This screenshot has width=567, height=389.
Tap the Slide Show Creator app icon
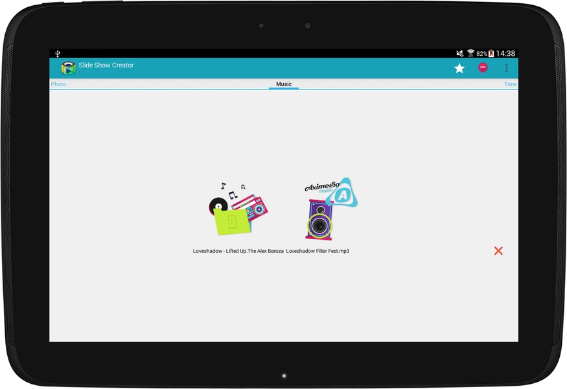(x=68, y=67)
